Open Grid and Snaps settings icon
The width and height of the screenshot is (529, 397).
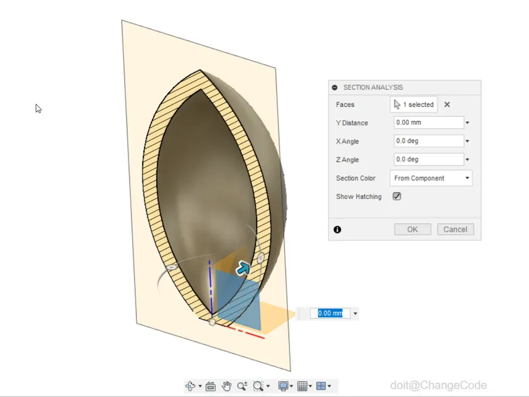click(x=302, y=386)
